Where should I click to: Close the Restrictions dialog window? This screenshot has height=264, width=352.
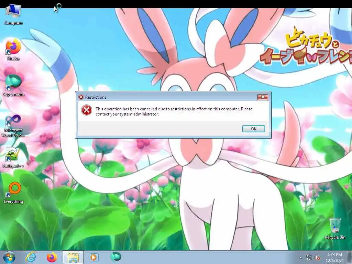[x=263, y=97]
